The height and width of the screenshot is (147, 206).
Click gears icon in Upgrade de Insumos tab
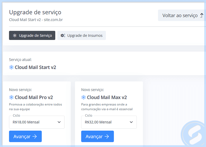pos(63,36)
